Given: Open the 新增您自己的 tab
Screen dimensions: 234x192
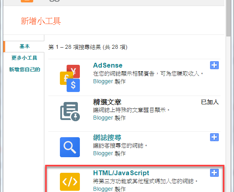Looking at the screenshot, I should (24, 69).
